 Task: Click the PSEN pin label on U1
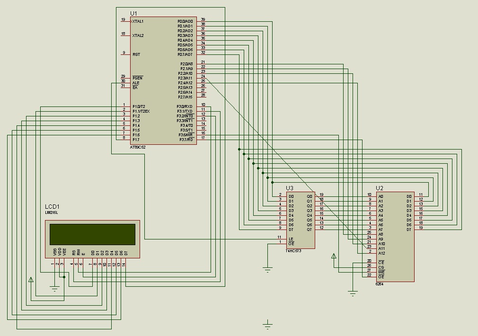click(x=138, y=78)
